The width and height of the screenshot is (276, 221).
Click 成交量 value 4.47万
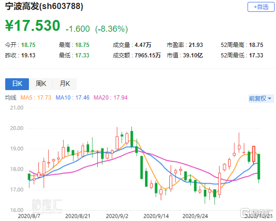(x=143, y=45)
